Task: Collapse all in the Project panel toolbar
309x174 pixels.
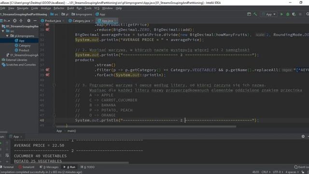Action: [21, 21]
